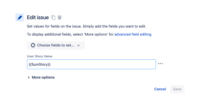Image resolution: width=206 pixels, height=111 pixels.
Task: Click the gear icon in Choose fields button
Action: 33,45
